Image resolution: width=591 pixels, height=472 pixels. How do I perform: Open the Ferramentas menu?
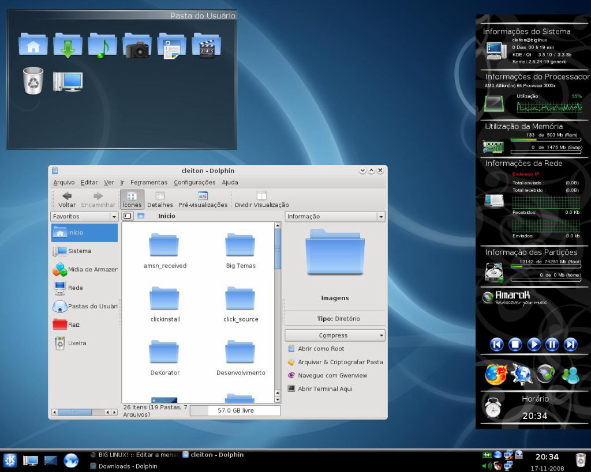tap(149, 182)
